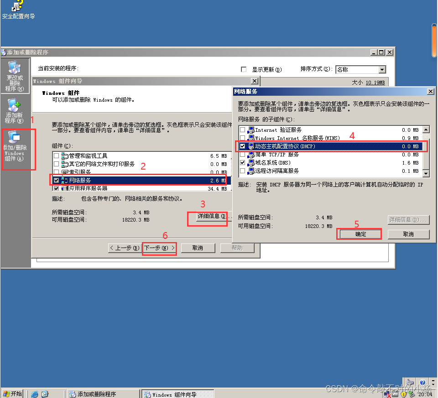
Task: Open the 开始 menu
Action: click(12, 394)
